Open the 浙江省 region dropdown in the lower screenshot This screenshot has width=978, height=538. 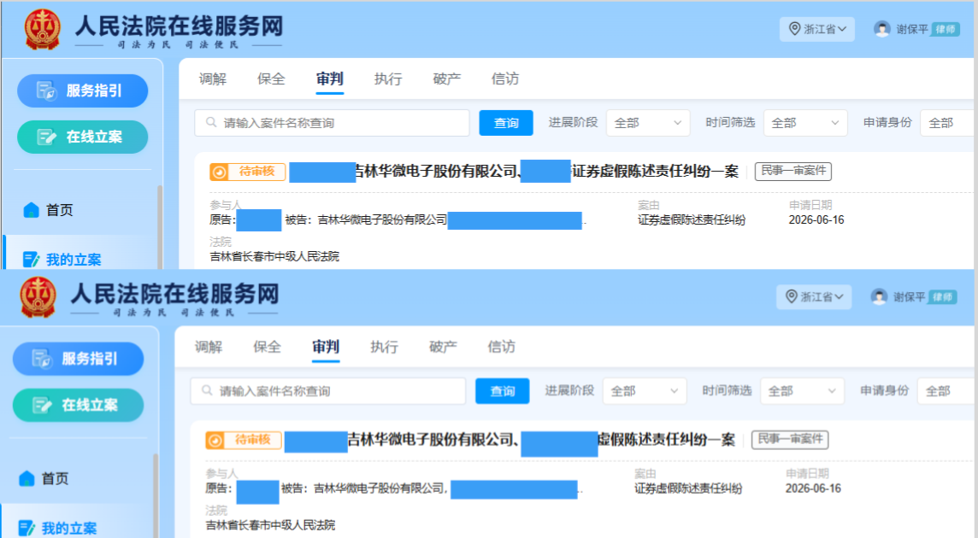coord(814,296)
